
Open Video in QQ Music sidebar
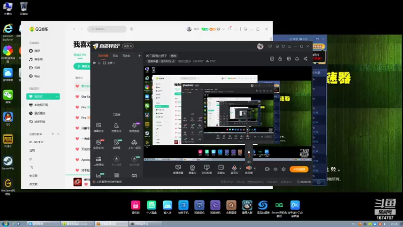pyautogui.click(x=35, y=68)
